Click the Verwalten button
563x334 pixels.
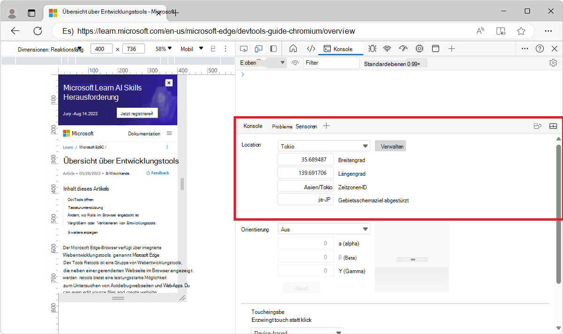(x=390, y=145)
